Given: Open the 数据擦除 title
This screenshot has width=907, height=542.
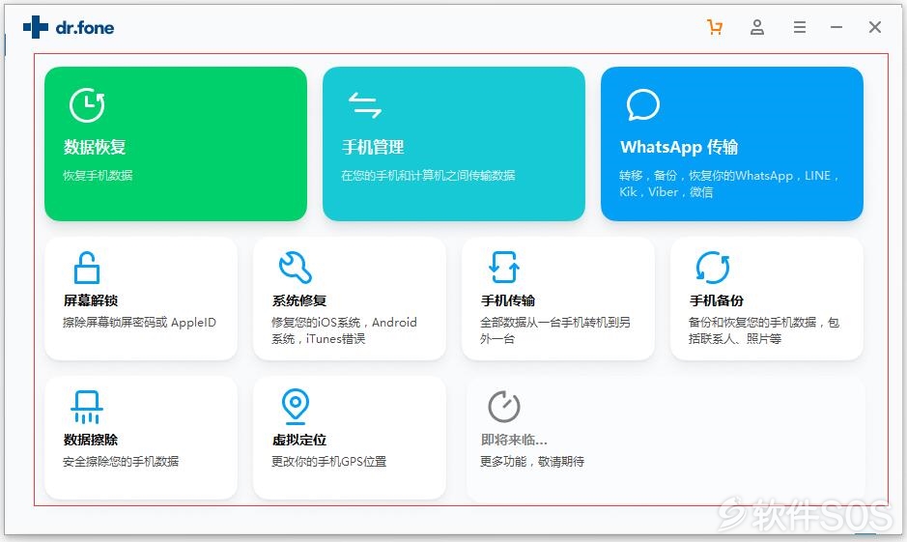Looking at the screenshot, I should (x=91, y=440).
